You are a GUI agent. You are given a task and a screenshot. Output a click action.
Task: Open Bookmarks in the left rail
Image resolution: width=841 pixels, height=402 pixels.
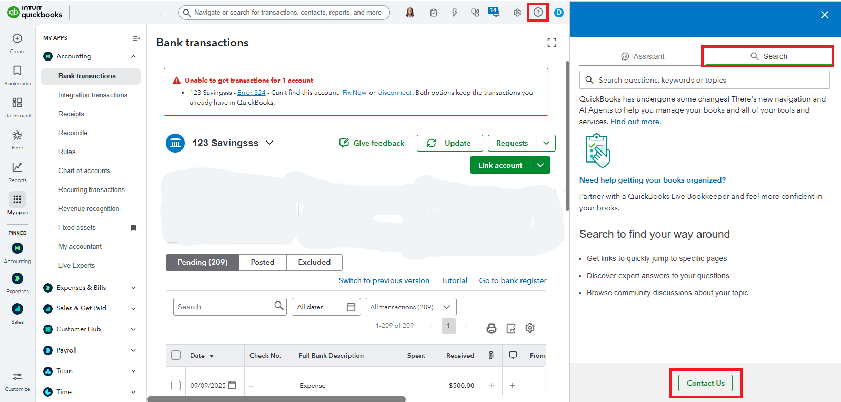[x=17, y=71]
